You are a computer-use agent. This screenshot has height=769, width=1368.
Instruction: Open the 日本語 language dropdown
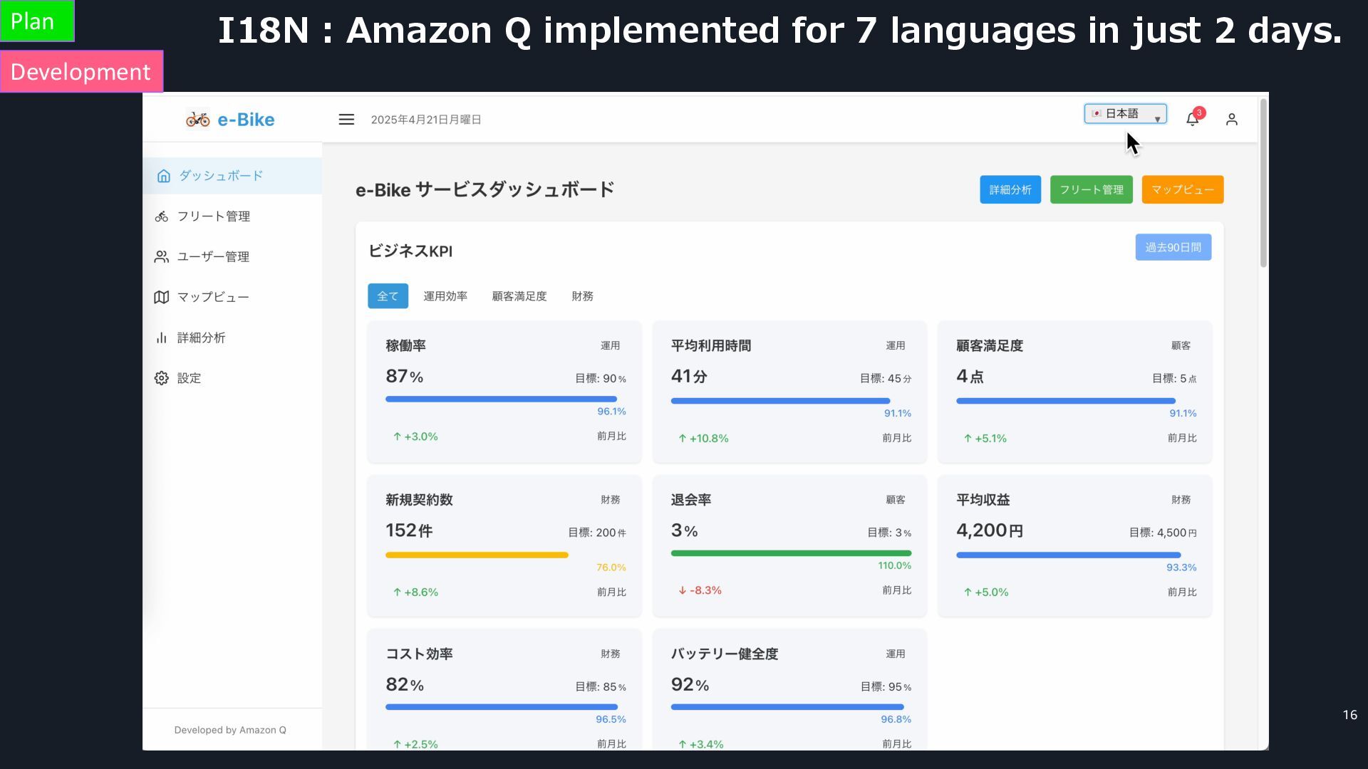[1125, 114]
